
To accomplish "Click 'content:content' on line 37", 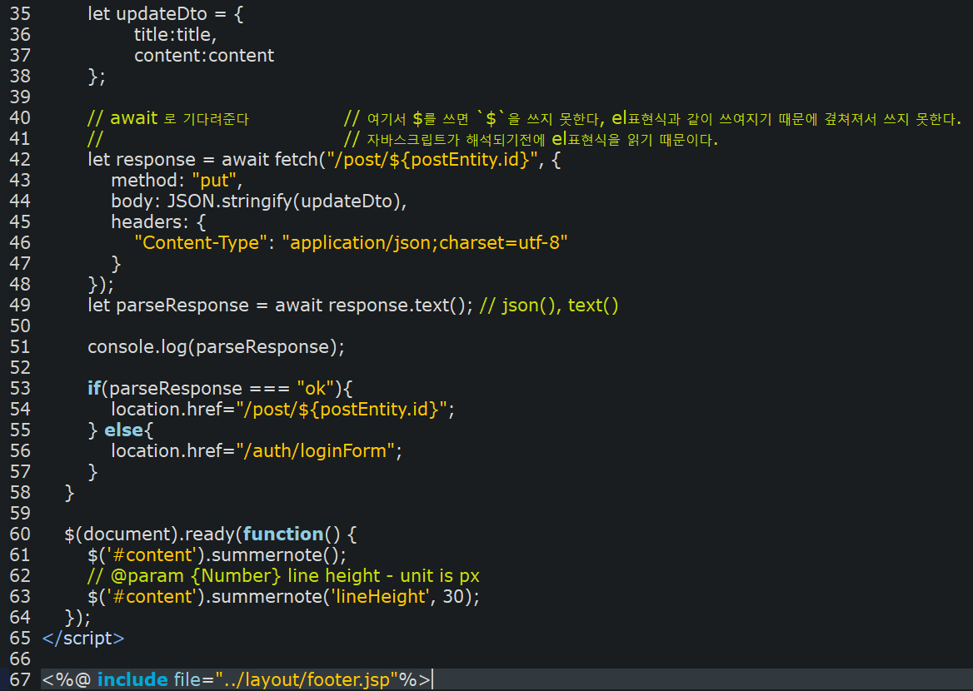I will tap(203, 55).
